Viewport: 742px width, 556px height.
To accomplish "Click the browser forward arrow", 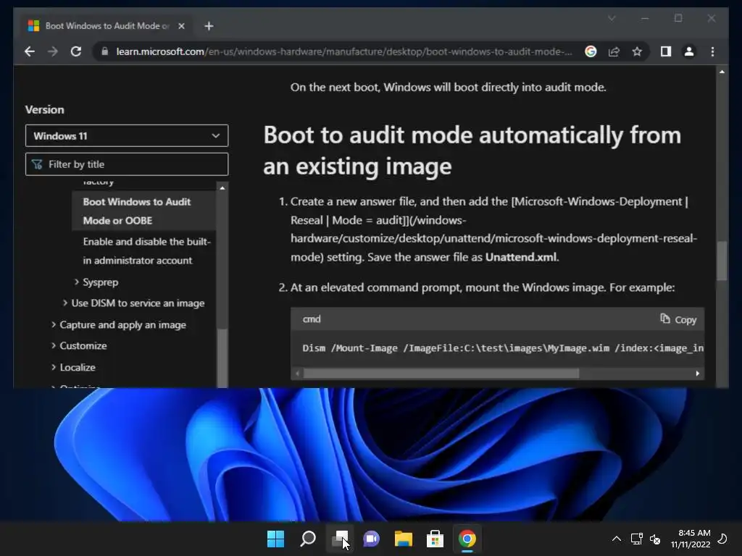I will [x=52, y=51].
